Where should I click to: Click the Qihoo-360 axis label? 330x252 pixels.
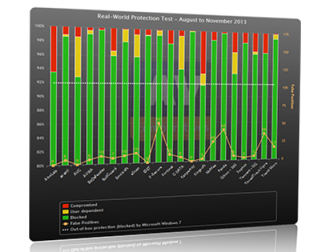coord(228,172)
